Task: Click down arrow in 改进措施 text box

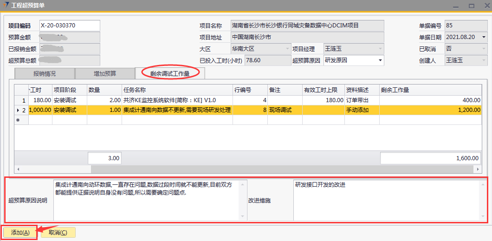Action: (x=482, y=216)
